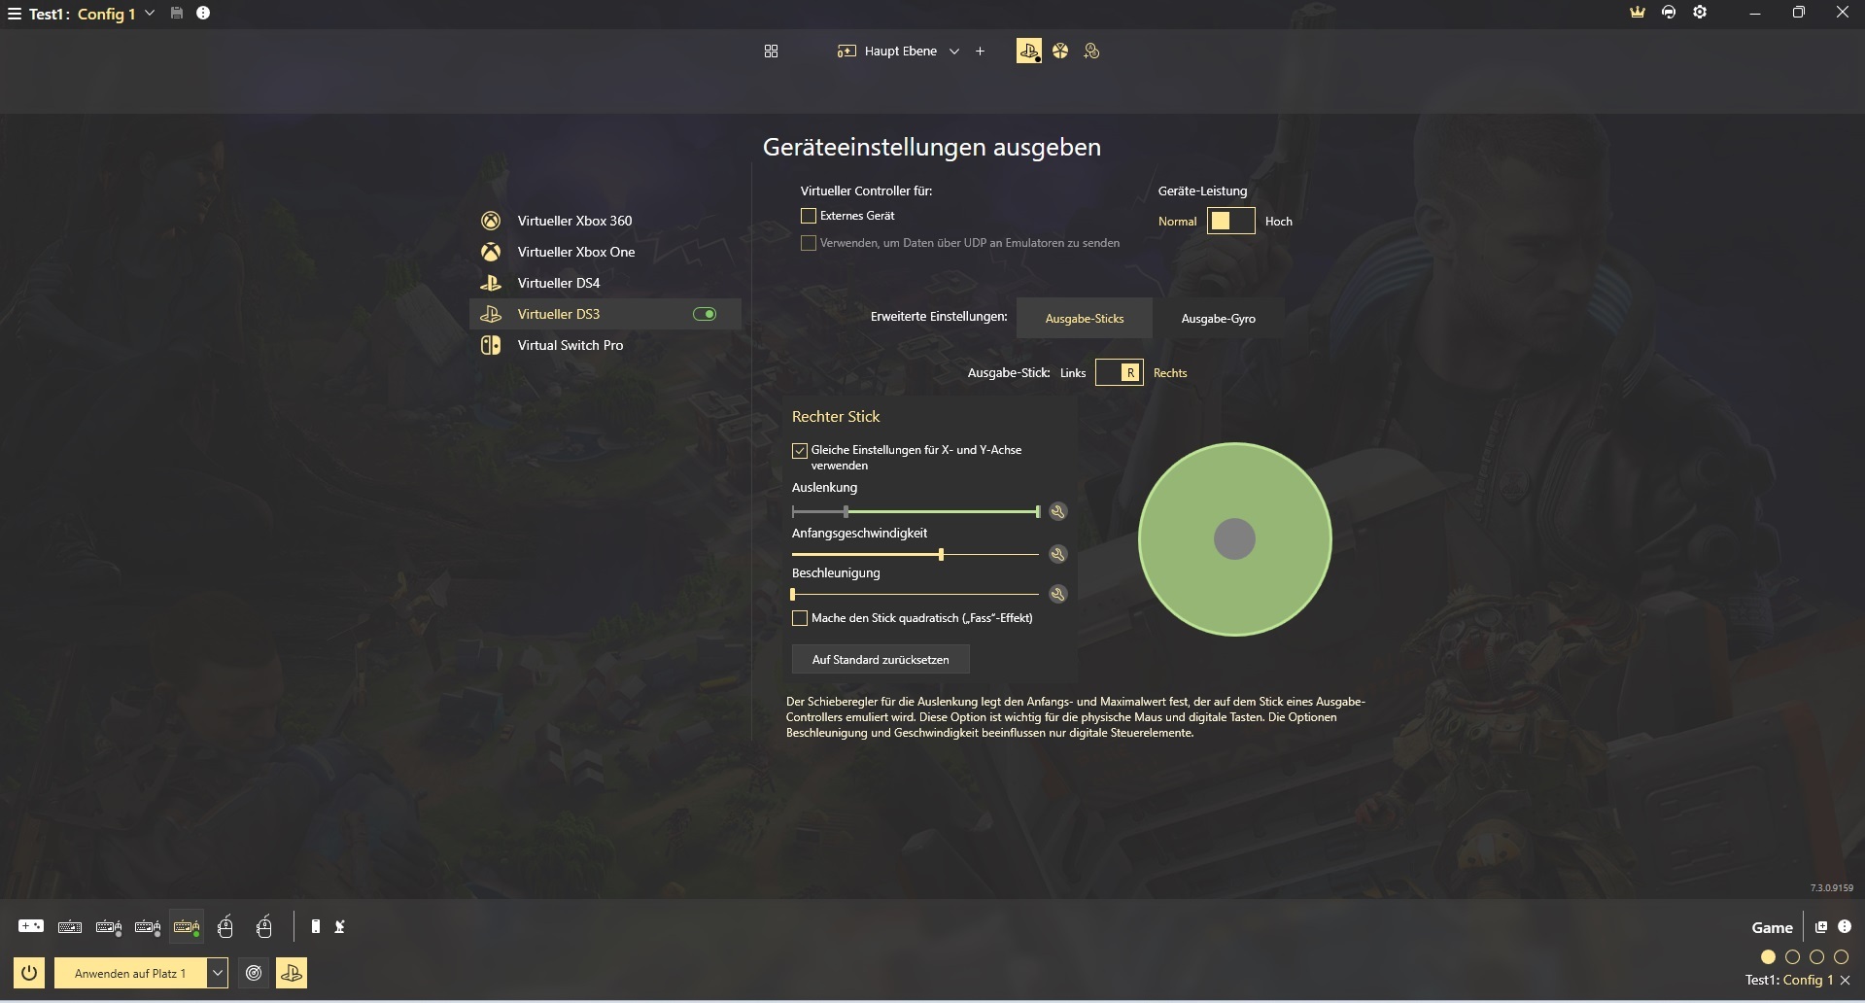Switch to the Ausgabe-Gyro tab
Image resolution: width=1865 pixels, height=1003 pixels.
(x=1218, y=319)
